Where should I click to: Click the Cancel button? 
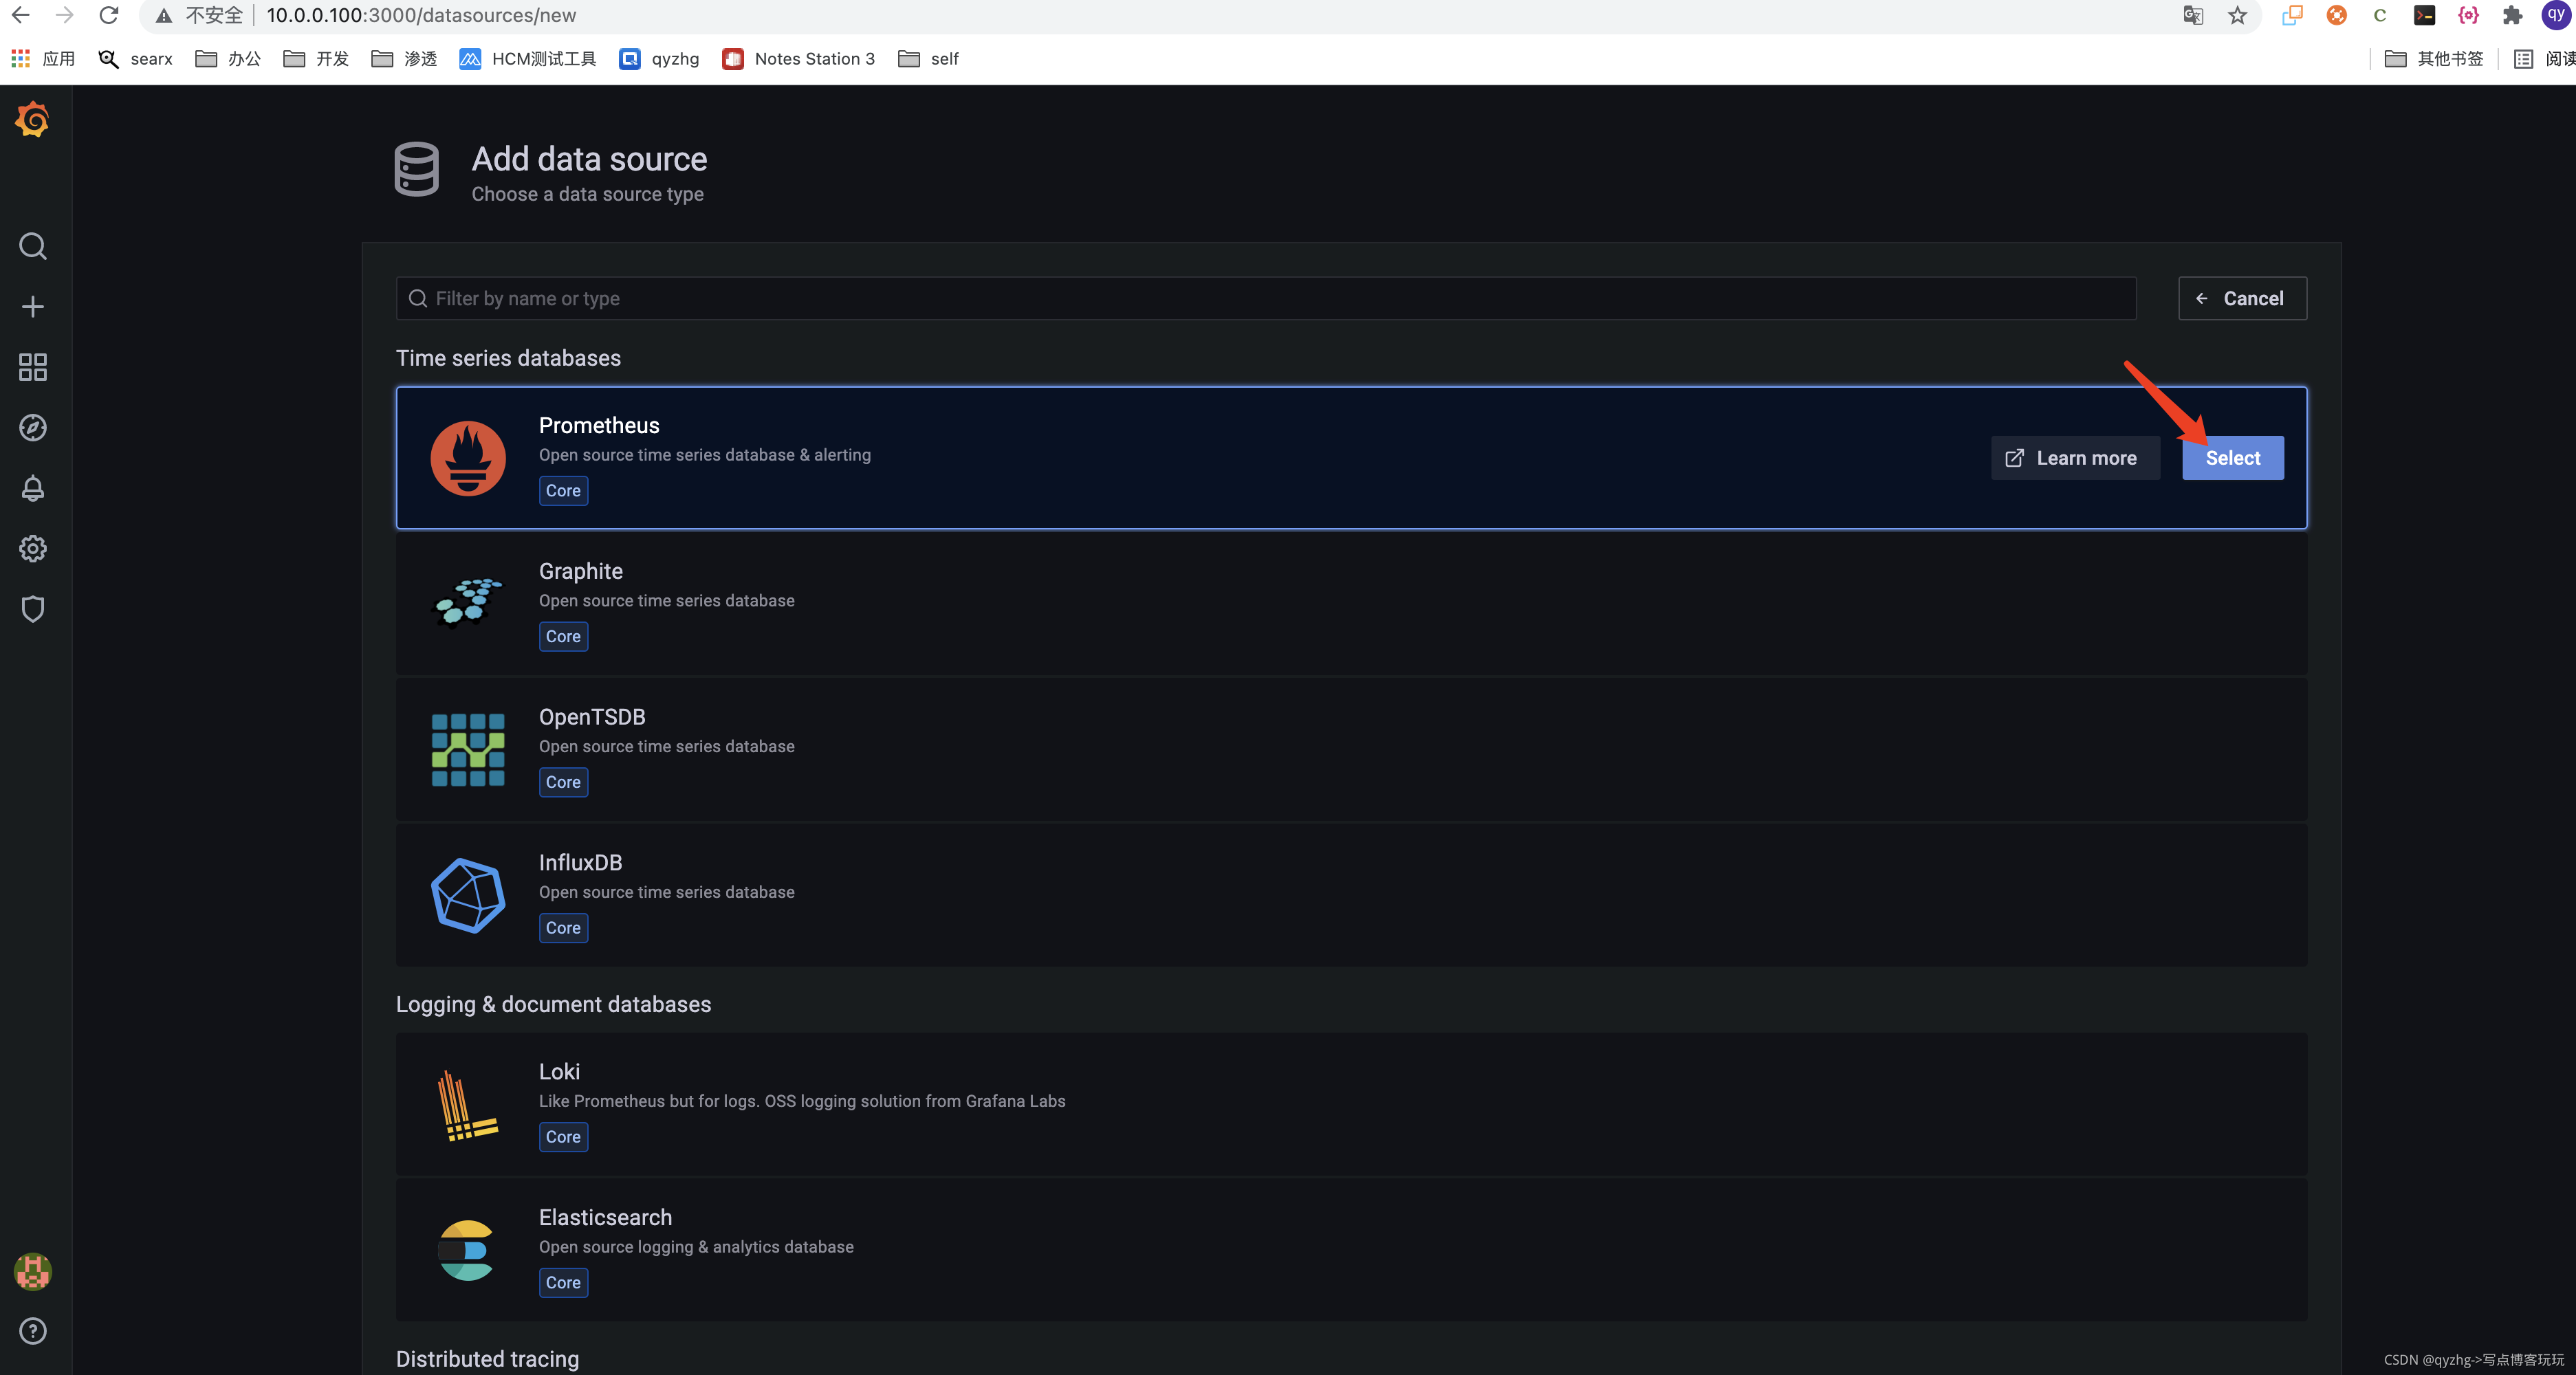[2242, 298]
